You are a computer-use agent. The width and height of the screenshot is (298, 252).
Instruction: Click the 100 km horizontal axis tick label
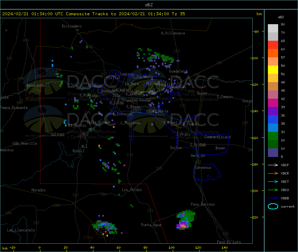[172, 247]
